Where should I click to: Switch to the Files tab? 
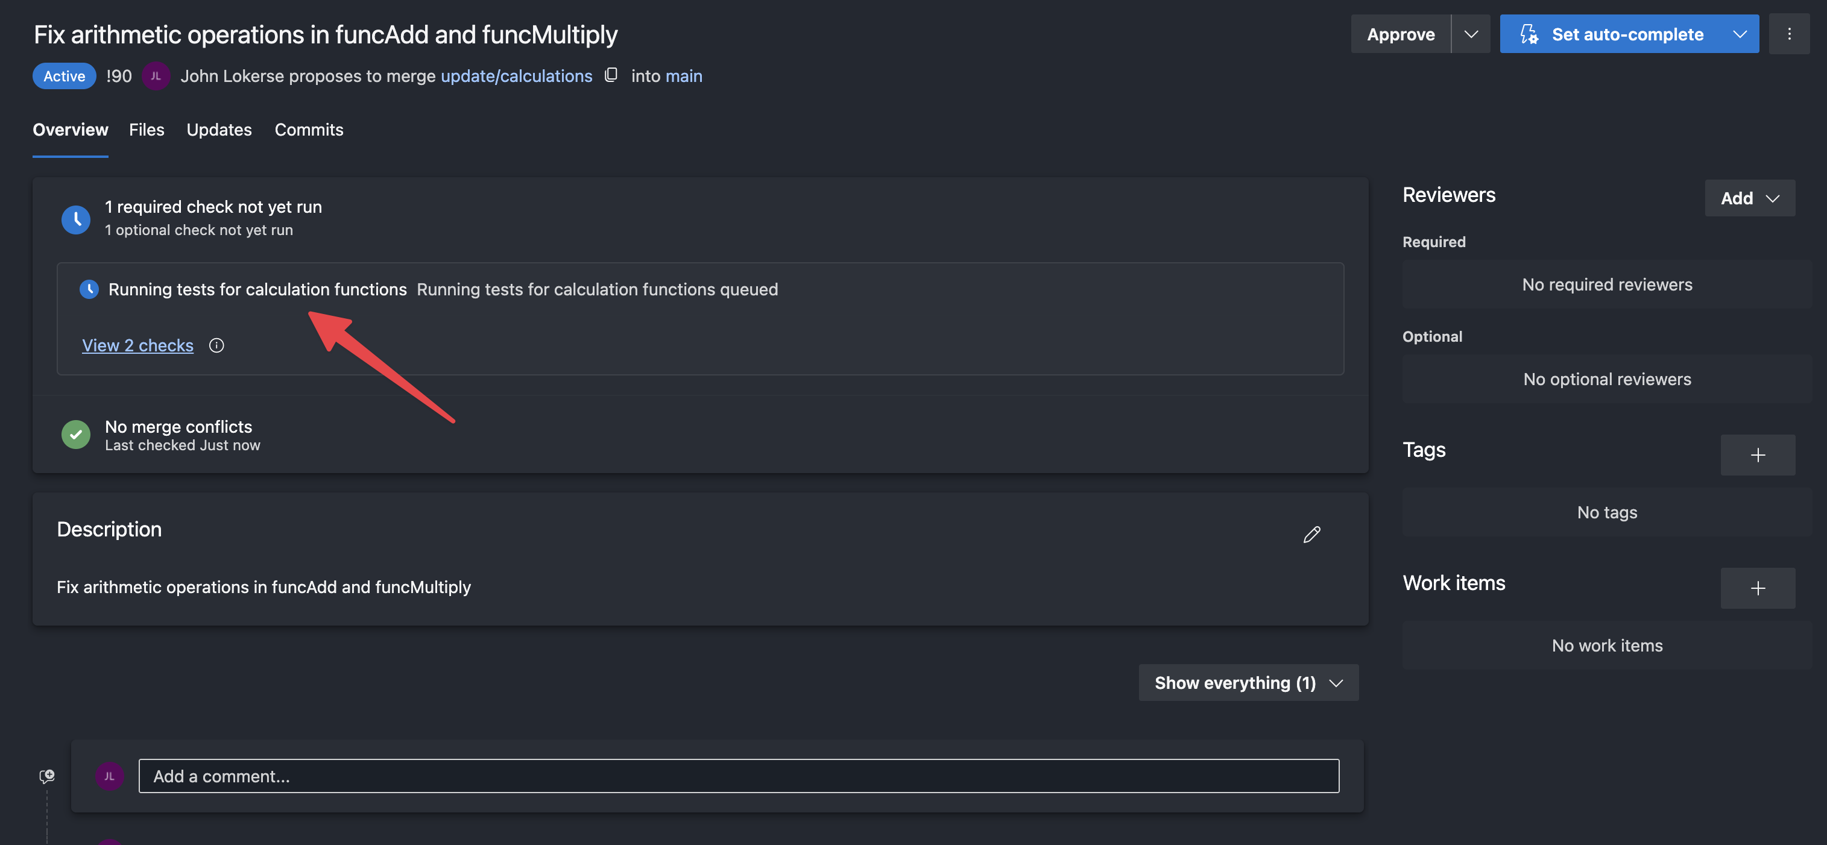pyautogui.click(x=146, y=130)
